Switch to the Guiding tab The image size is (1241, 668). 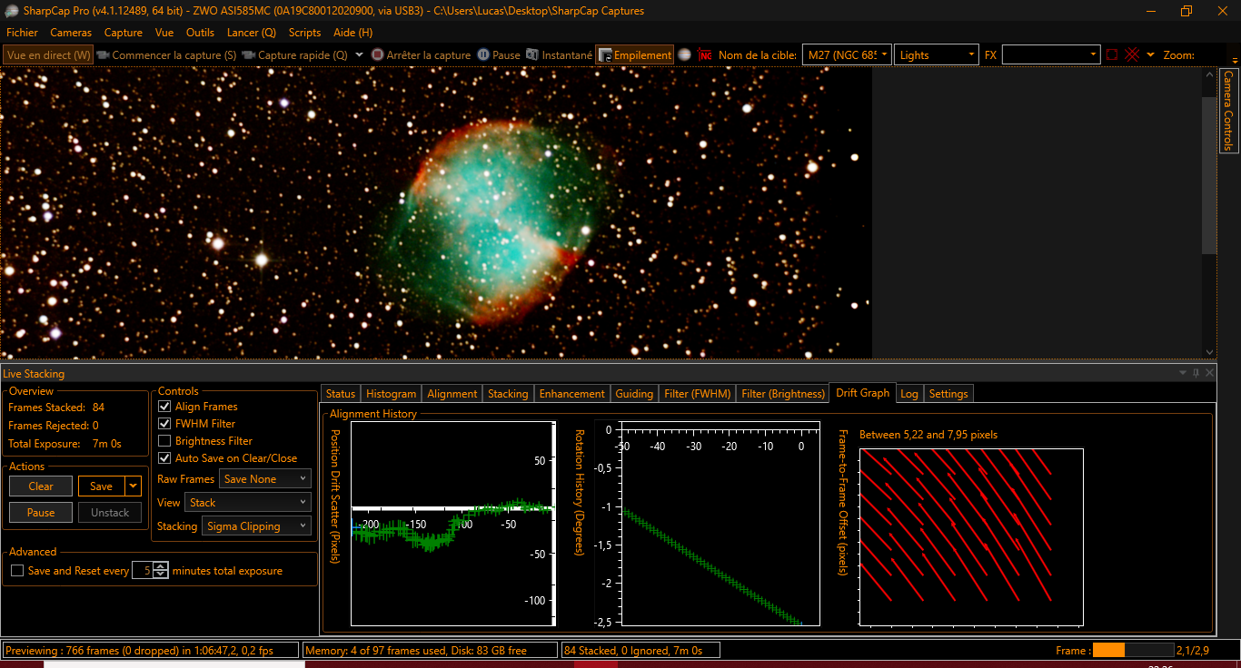pos(634,394)
